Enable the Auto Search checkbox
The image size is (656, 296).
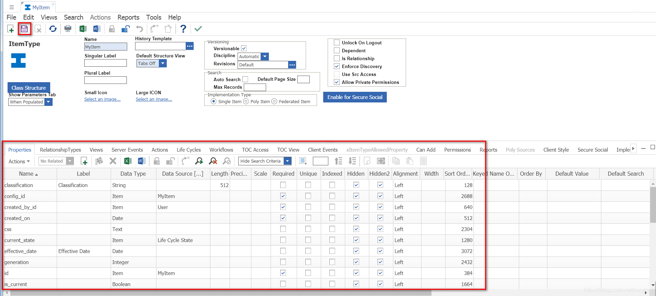click(x=245, y=79)
